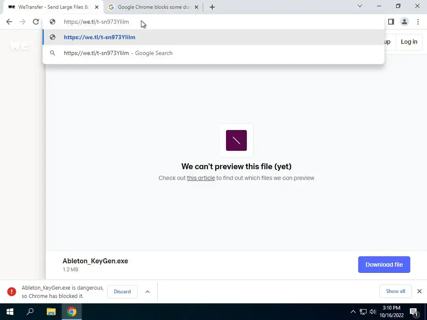Restore down the Chrome window
Screen dimensions: 427x320
point(398,6)
